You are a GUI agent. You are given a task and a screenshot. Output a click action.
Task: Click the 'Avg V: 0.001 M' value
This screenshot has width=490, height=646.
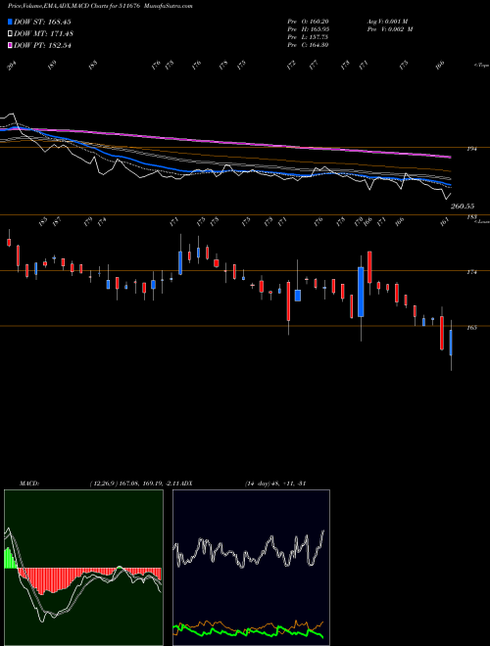coord(388,22)
